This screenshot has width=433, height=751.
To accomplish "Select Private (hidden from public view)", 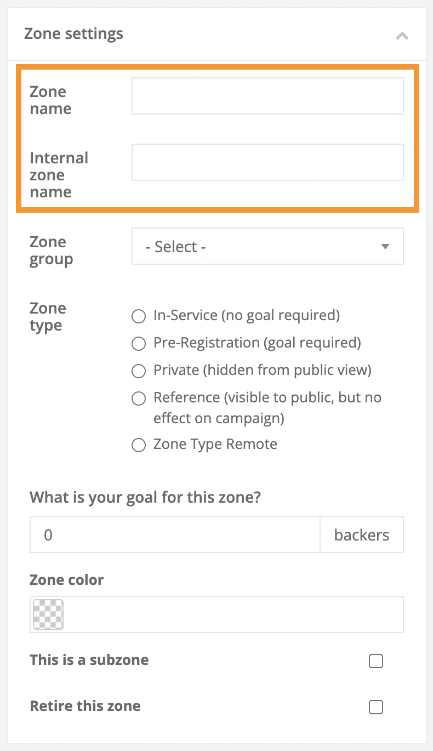I will pos(139,371).
